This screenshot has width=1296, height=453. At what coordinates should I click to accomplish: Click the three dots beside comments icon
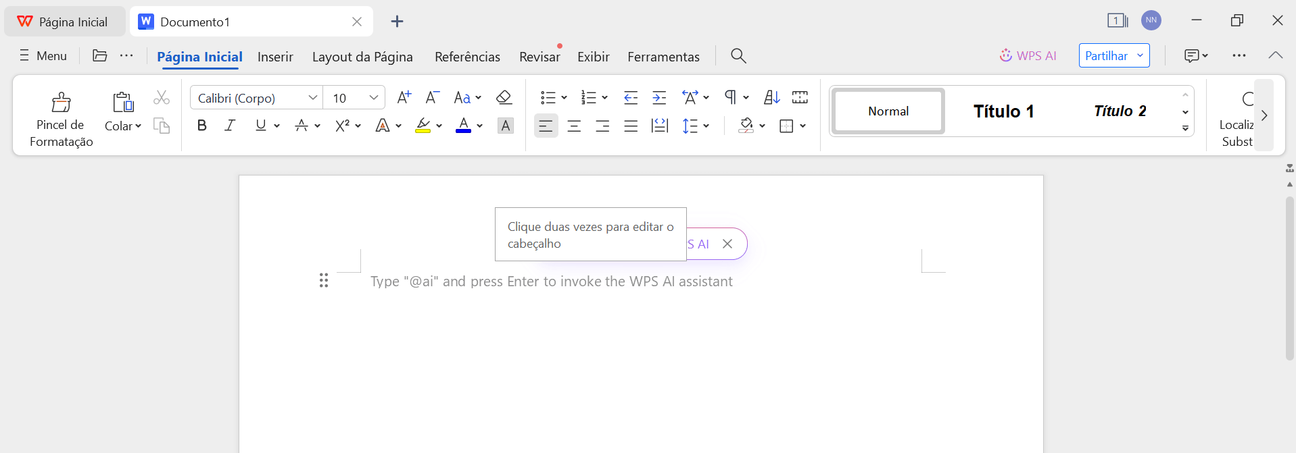(x=1239, y=55)
